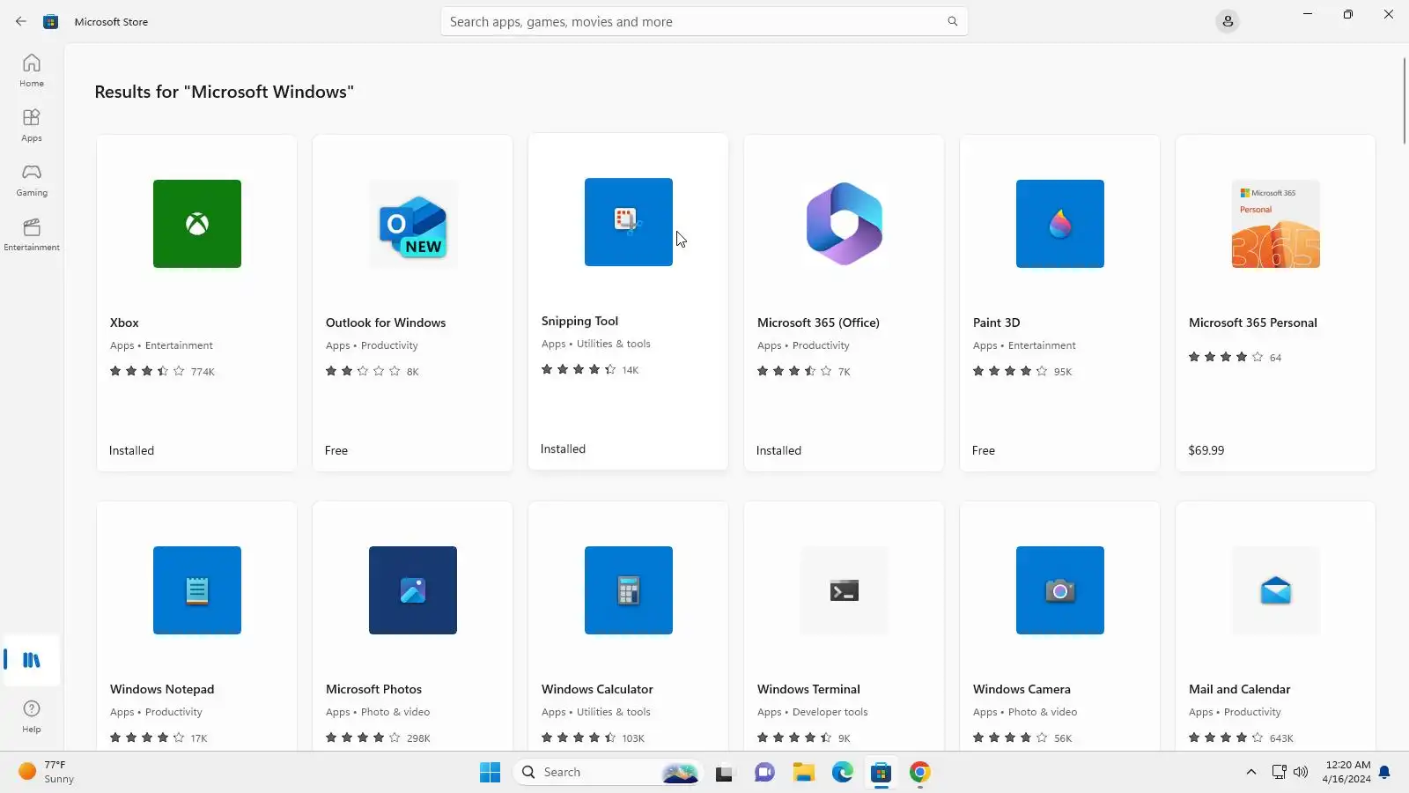
Task: Show hidden system tray icons
Action: coord(1250,773)
